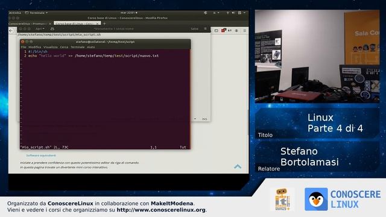This screenshot has height=217, width=386.
Task: Click the Stefano Bortolamasi speaker name
Action: 309,157
